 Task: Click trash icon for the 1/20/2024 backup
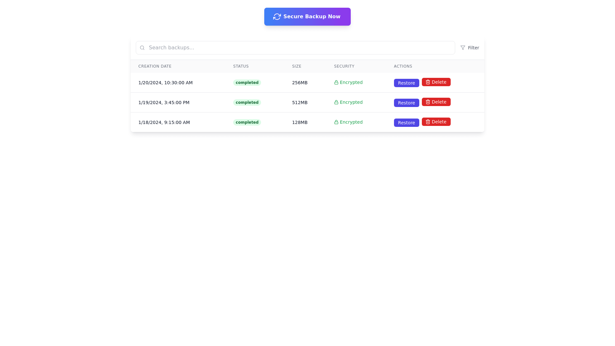pos(428,82)
